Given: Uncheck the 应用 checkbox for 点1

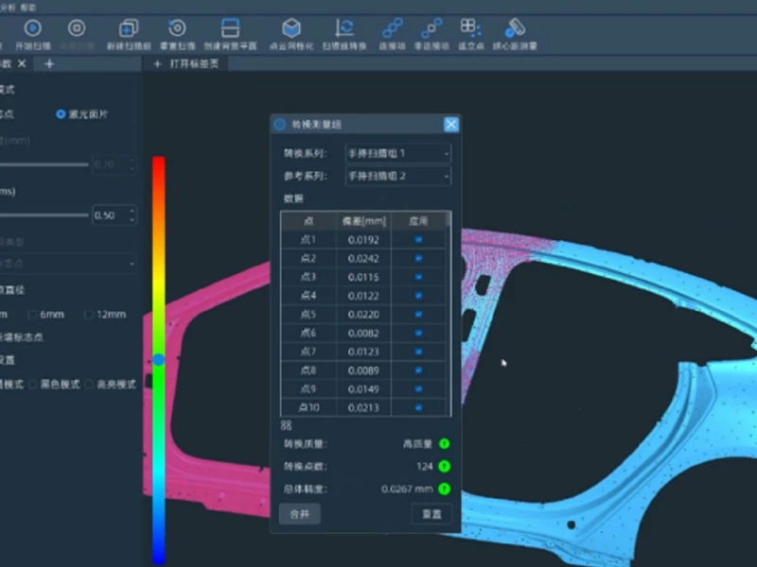Looking at the screenshot, I should click(x=418, y=240).
